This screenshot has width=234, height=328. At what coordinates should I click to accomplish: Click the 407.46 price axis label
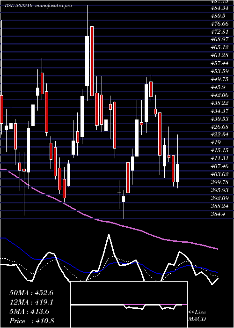point(219,167)
